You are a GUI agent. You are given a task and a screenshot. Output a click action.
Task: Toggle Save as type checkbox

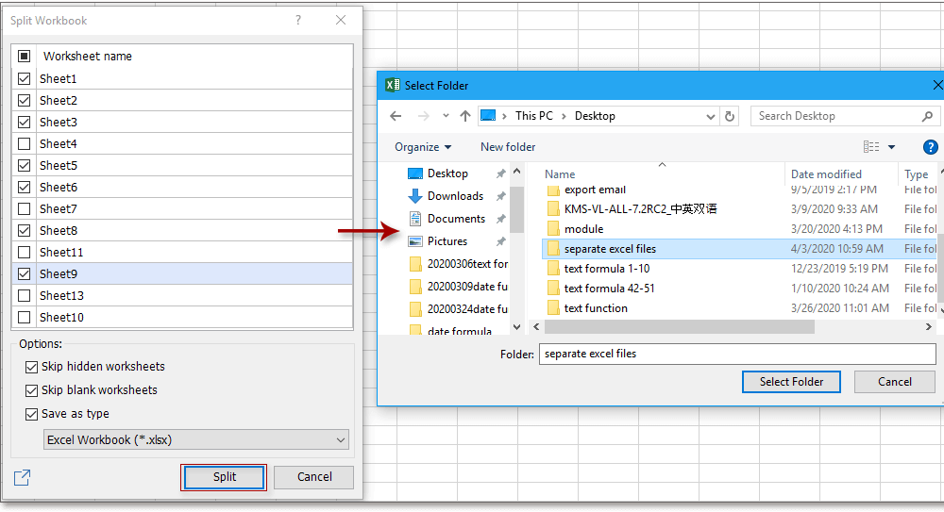tap(31, 414)
